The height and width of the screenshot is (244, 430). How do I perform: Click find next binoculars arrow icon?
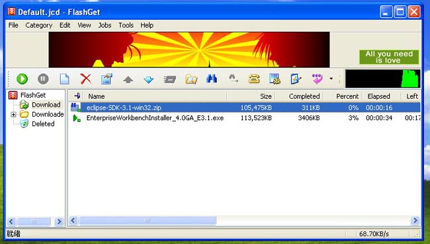[234, 78]
